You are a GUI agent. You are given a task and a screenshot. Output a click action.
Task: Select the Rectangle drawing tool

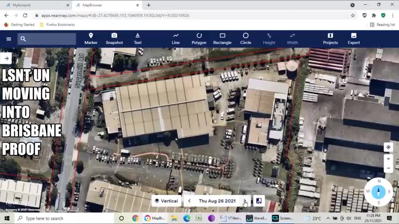click(x=222, y=39)
